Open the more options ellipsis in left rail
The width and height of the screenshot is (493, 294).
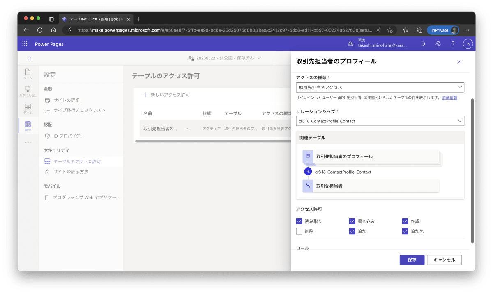[x=28, y=142]
